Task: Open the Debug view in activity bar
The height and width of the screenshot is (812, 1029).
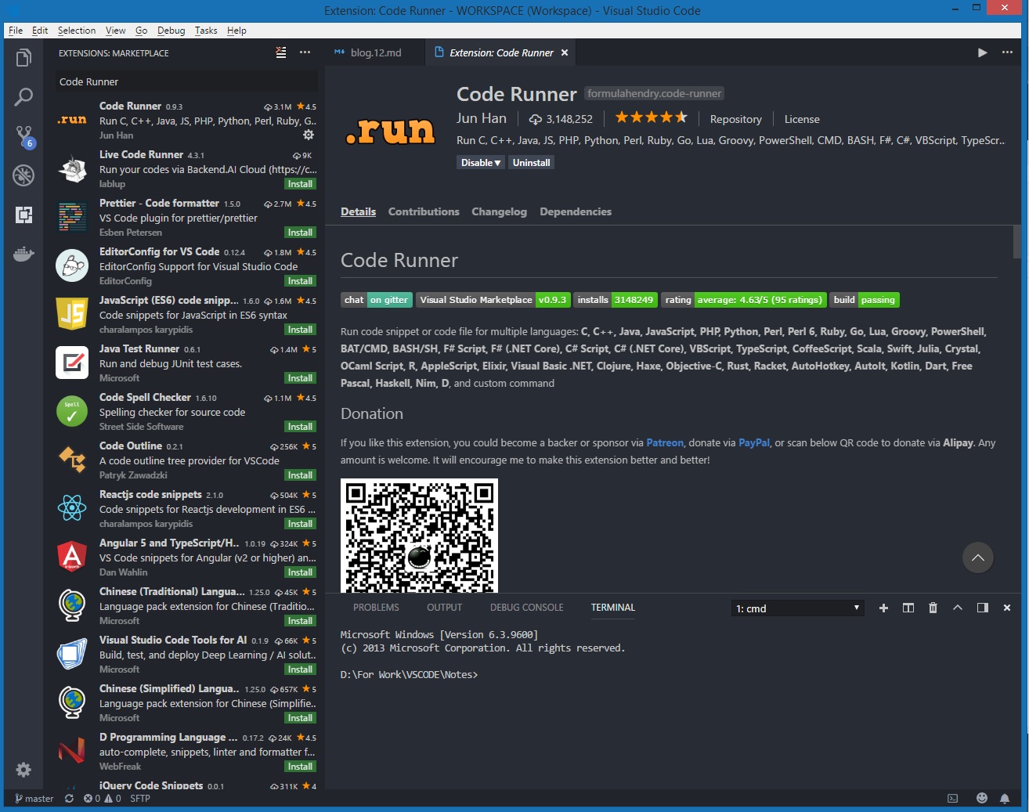Action: point(23,175)
